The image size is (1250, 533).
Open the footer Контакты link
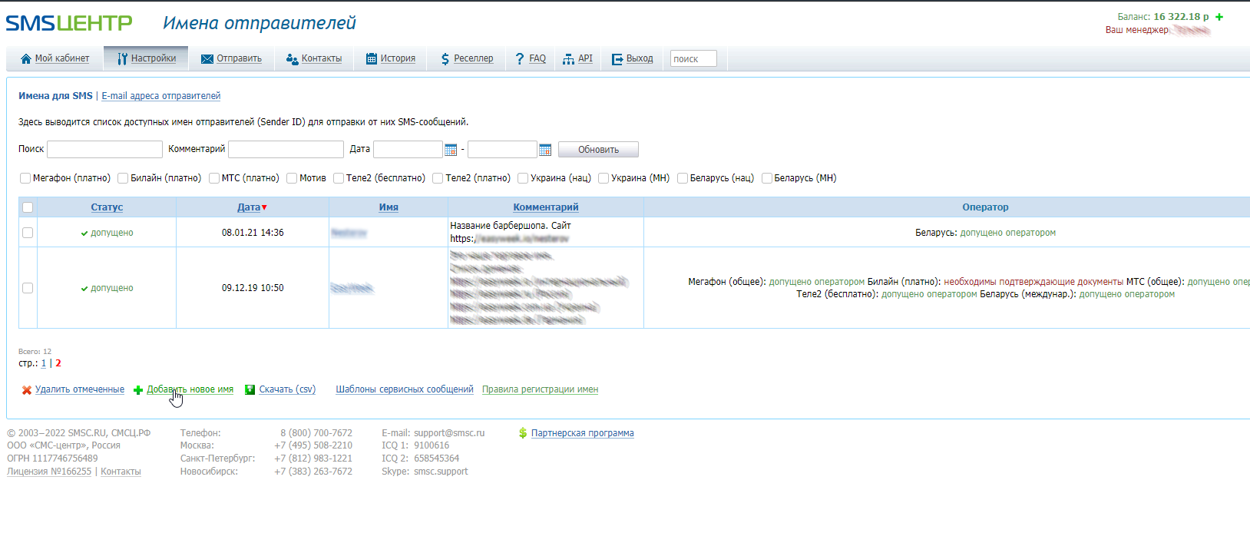click(x=121, y=472)
